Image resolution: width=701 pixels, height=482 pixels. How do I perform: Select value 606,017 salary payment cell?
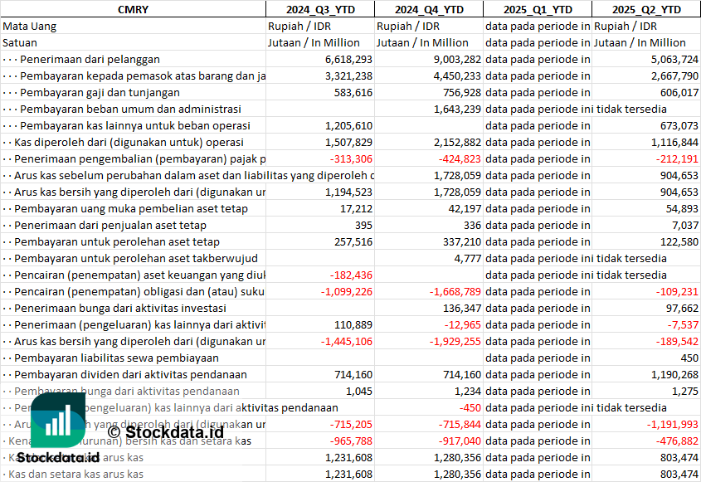click(646, 93)
